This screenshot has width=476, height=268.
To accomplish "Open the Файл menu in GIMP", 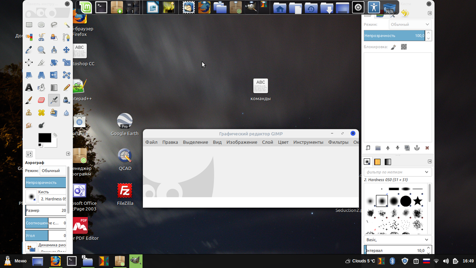I will click(x=151, y=142).
